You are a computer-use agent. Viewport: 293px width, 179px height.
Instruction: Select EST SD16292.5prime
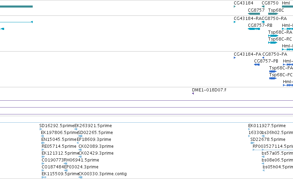(x=57, y=126)
